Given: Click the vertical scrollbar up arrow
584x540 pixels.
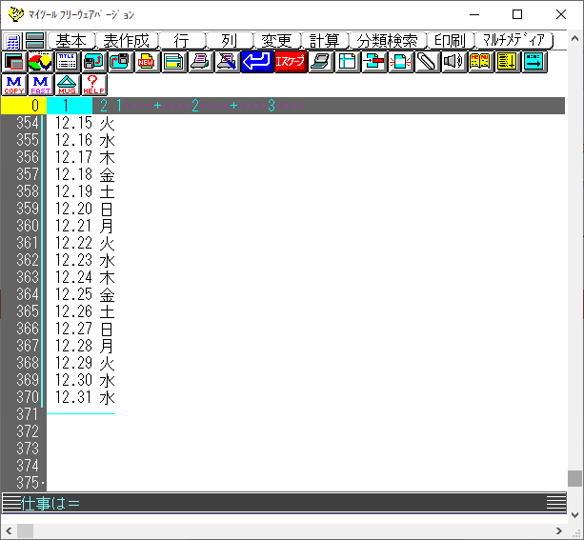Looking at the screenshot, I should [x=575, y=38].
